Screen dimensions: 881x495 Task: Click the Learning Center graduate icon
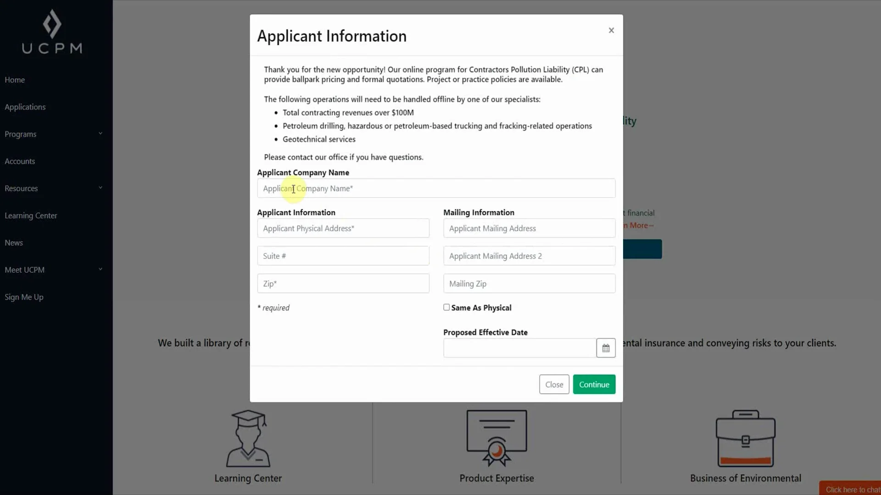point(248,439)
